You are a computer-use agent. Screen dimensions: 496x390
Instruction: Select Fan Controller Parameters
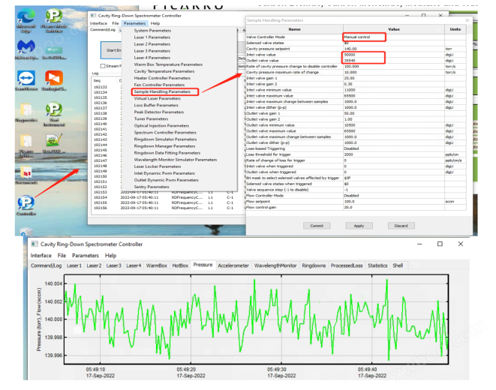tap(159, 85)
